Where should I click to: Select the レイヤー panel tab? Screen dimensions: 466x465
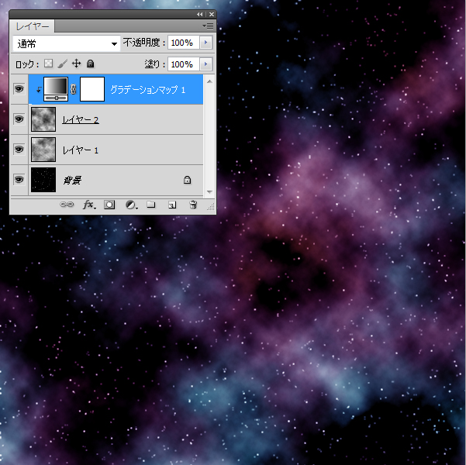click(32, 26)
